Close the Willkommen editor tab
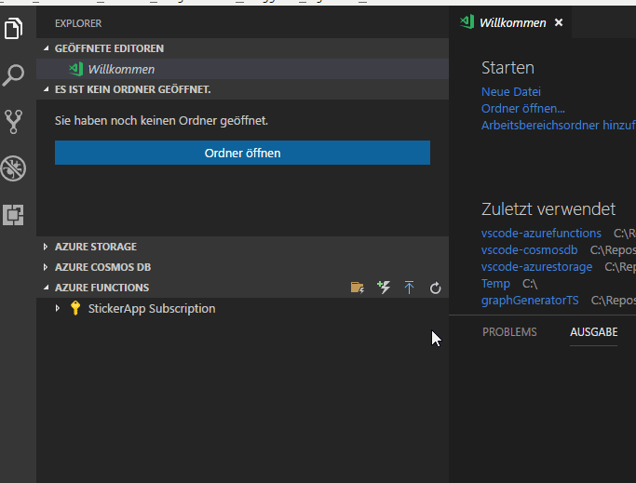 (x=559, y=22)
